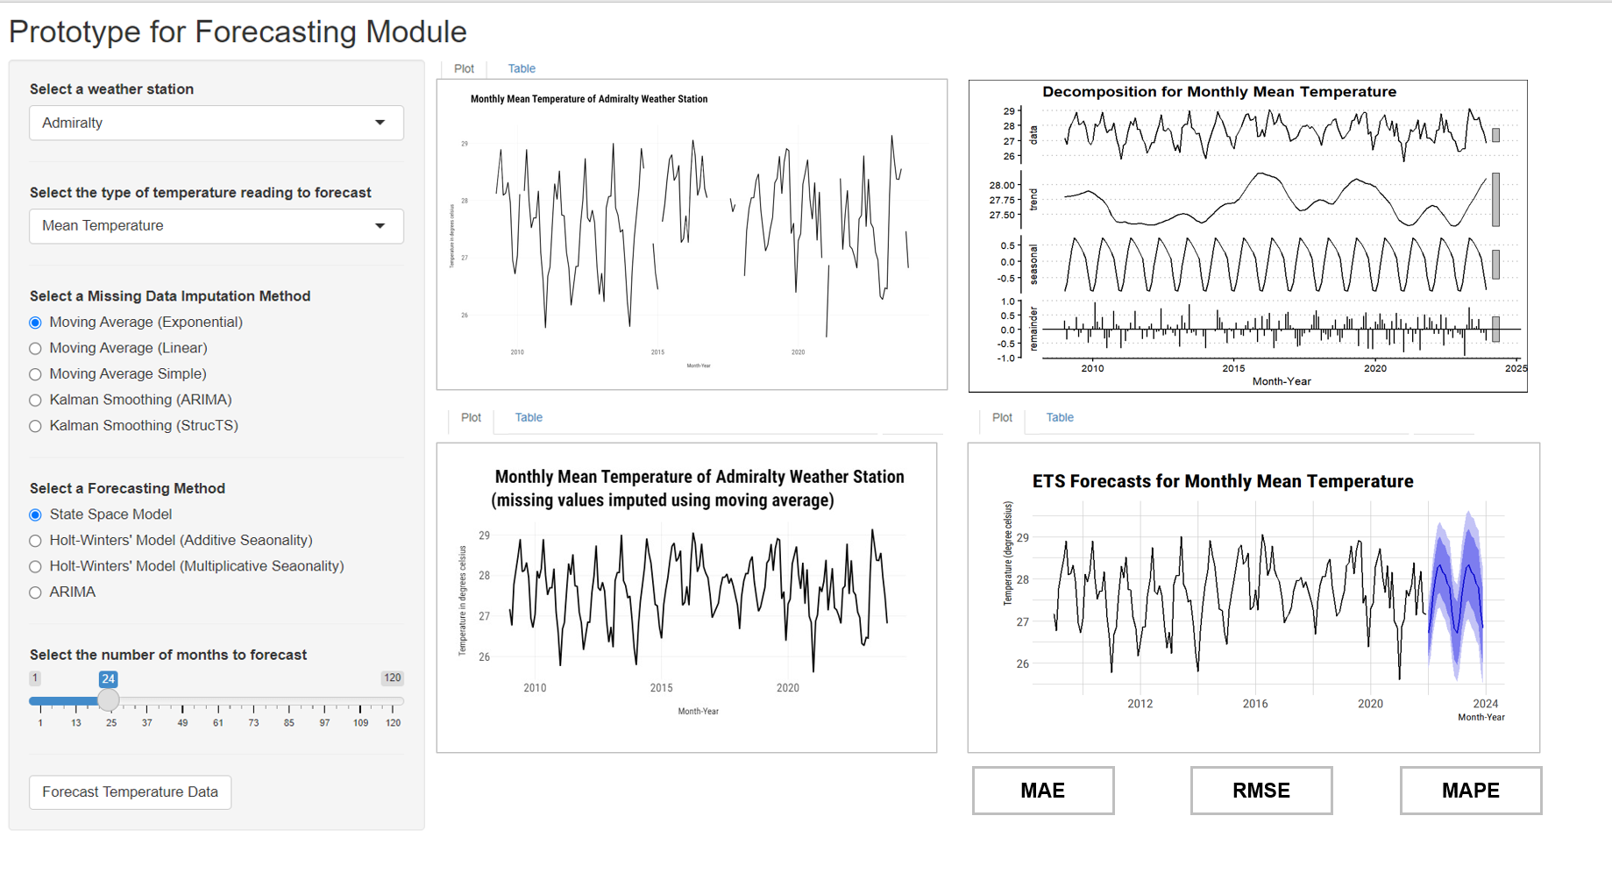Click the Decomposition for Monthly Mean Temperature chart
Viewport: 1612px width, 894px height.
(1247, 237)
